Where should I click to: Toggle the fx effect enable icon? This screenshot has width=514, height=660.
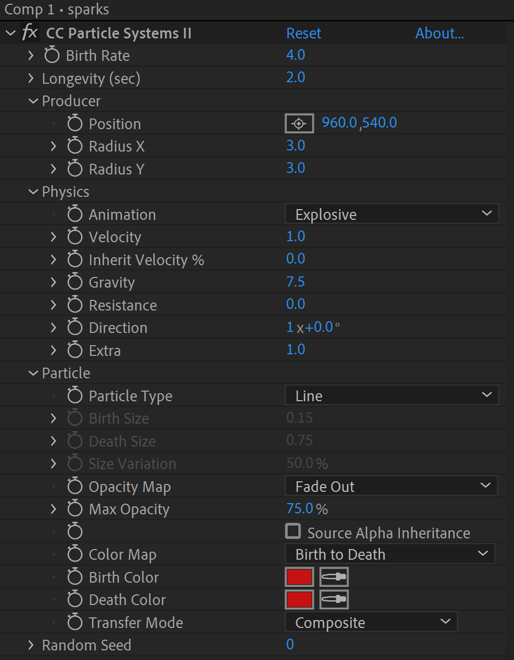coord(29,33)
